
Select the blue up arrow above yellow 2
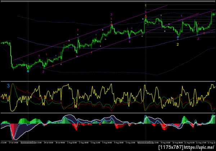[x=178, y=37]
